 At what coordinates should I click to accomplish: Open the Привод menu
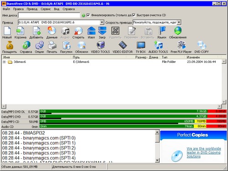click(x=32, y=9)
